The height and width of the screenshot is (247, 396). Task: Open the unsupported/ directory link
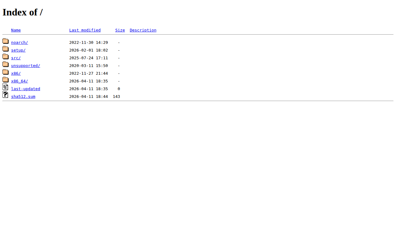click(25, 66)
